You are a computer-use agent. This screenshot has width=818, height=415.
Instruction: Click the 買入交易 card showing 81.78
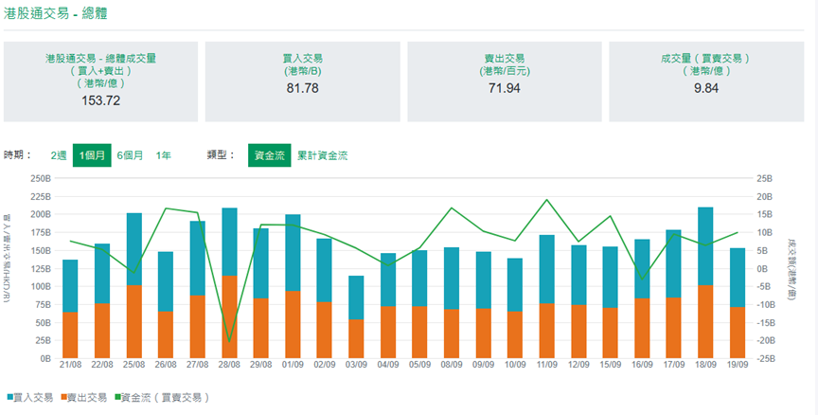pos(302,81)
